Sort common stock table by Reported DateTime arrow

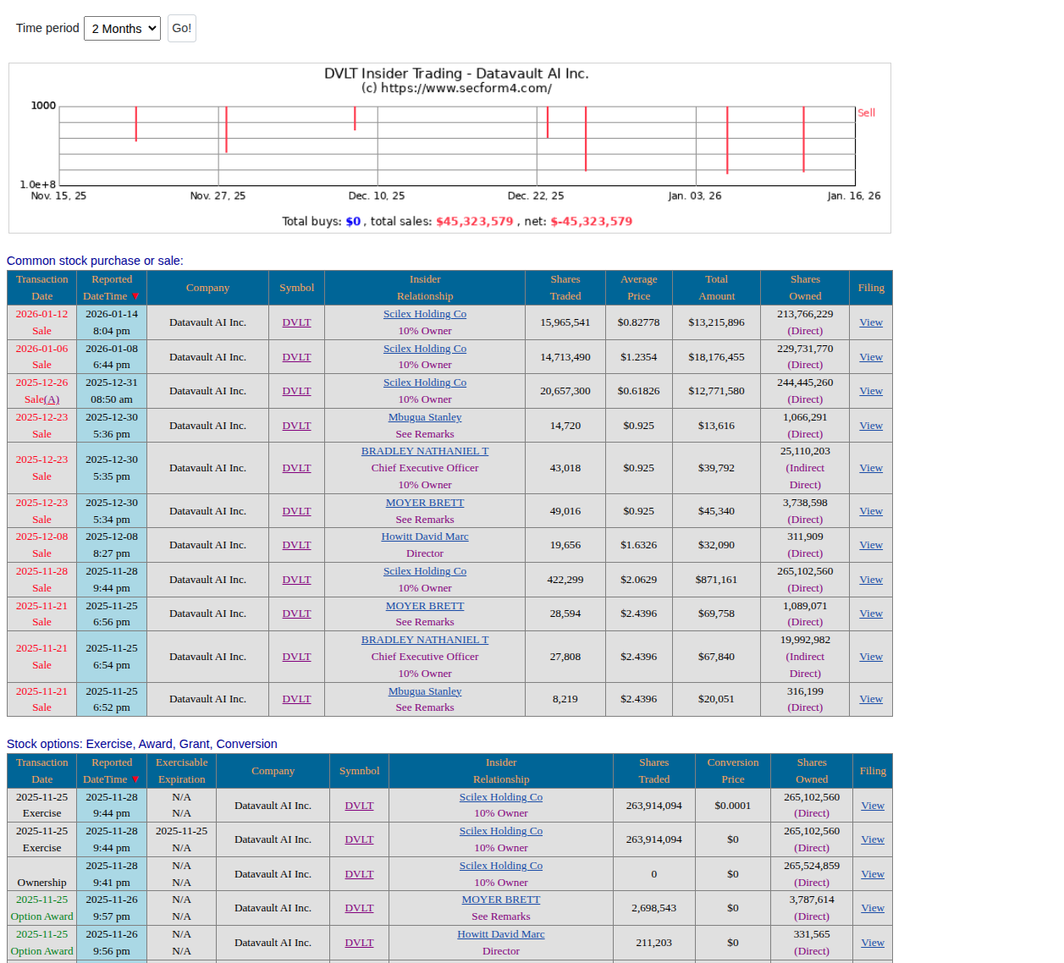135,296
